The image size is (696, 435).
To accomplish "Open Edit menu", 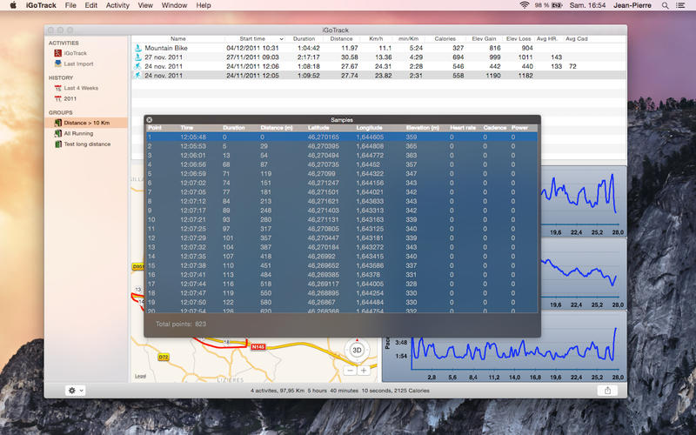I will click(91, 5).
